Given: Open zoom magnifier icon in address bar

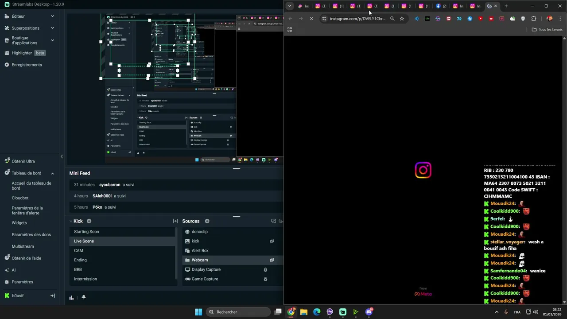Looking at the screenshot, I should click(392, 19).
